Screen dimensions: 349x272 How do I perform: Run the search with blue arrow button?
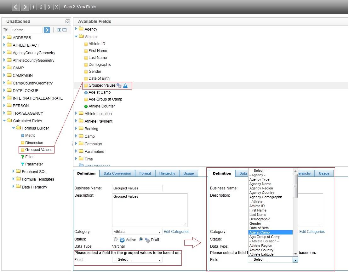[47, 30]
